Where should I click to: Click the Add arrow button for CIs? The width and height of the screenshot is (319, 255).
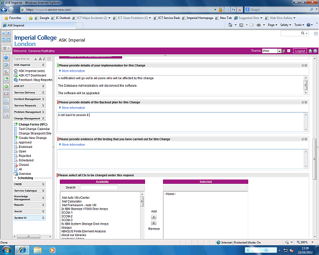tap(154, 217)
